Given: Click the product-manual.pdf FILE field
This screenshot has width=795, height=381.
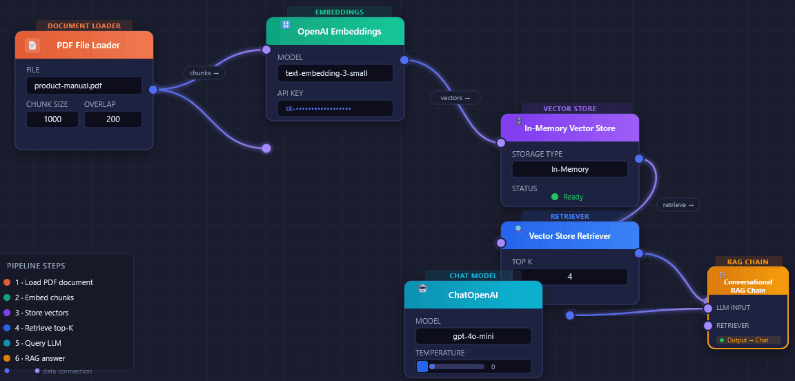Looking at the screenshot, I should tap(84, 86).
